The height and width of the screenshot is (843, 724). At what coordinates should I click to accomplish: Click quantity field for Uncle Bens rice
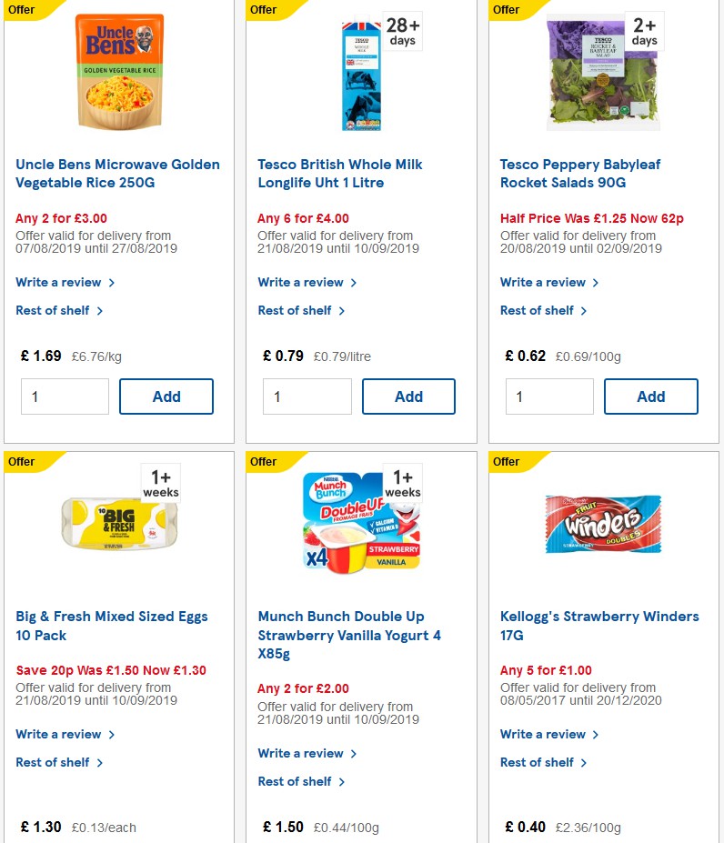click(65, 396)
